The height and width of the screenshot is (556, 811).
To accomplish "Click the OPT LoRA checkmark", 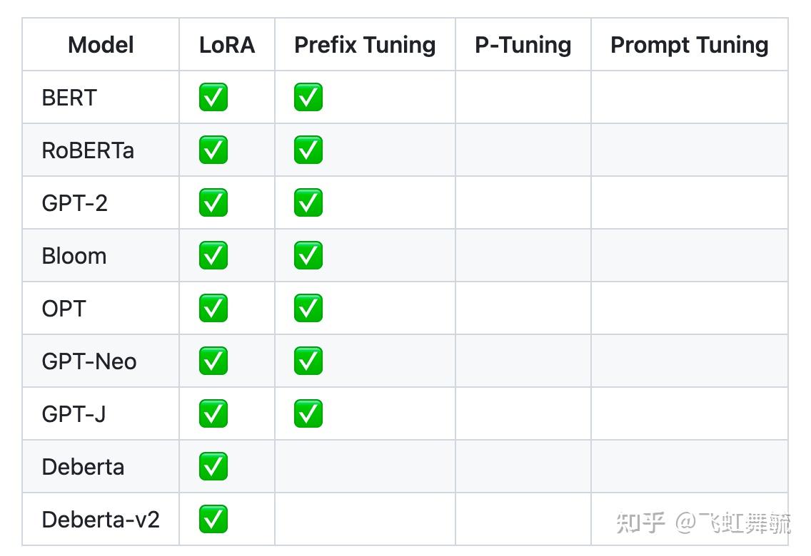I will tap(213, 308).
